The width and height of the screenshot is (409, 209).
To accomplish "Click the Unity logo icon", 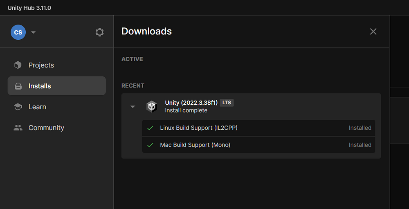I will 152,106.
